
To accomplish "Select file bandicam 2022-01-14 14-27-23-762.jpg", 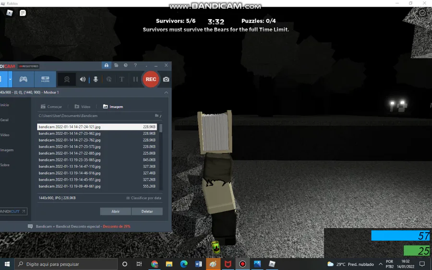I will point(97,140).
